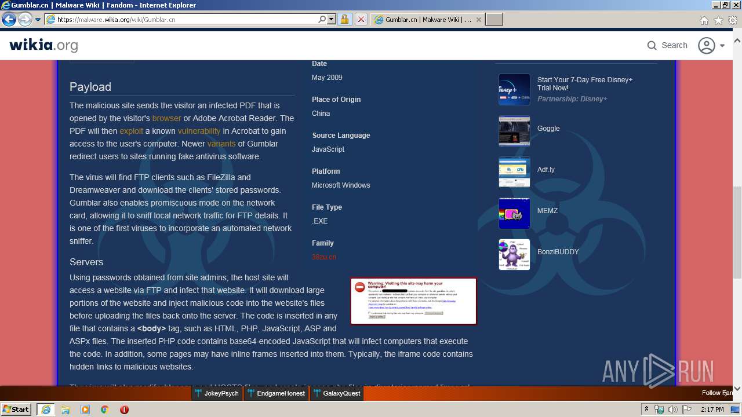Click the Goggle article thumbnail
This screenshot has width=742, height=417.
pyautogui.click(x=514, y=131)
